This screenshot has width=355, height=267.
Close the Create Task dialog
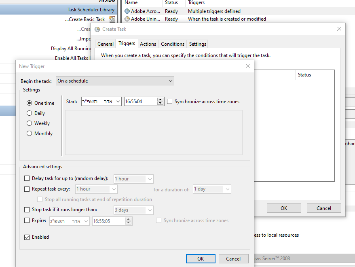pyautogui.click(x=339, y=29)
